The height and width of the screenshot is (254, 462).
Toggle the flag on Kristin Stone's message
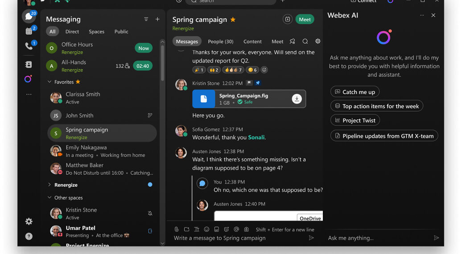point(249,83)
